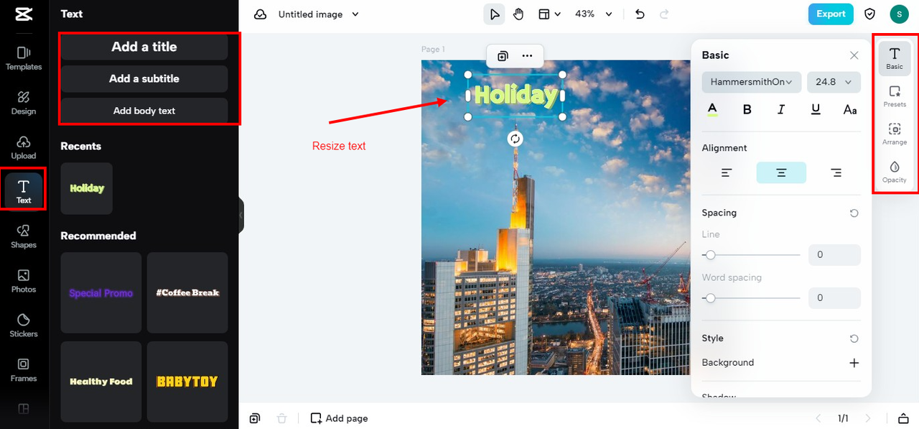Image resolution: width=919 pixels, height=429 pixels.
Task: Click the Export button
Action: click(831, 14)
